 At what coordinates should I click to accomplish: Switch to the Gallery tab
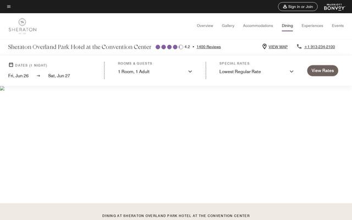(228, 26)
